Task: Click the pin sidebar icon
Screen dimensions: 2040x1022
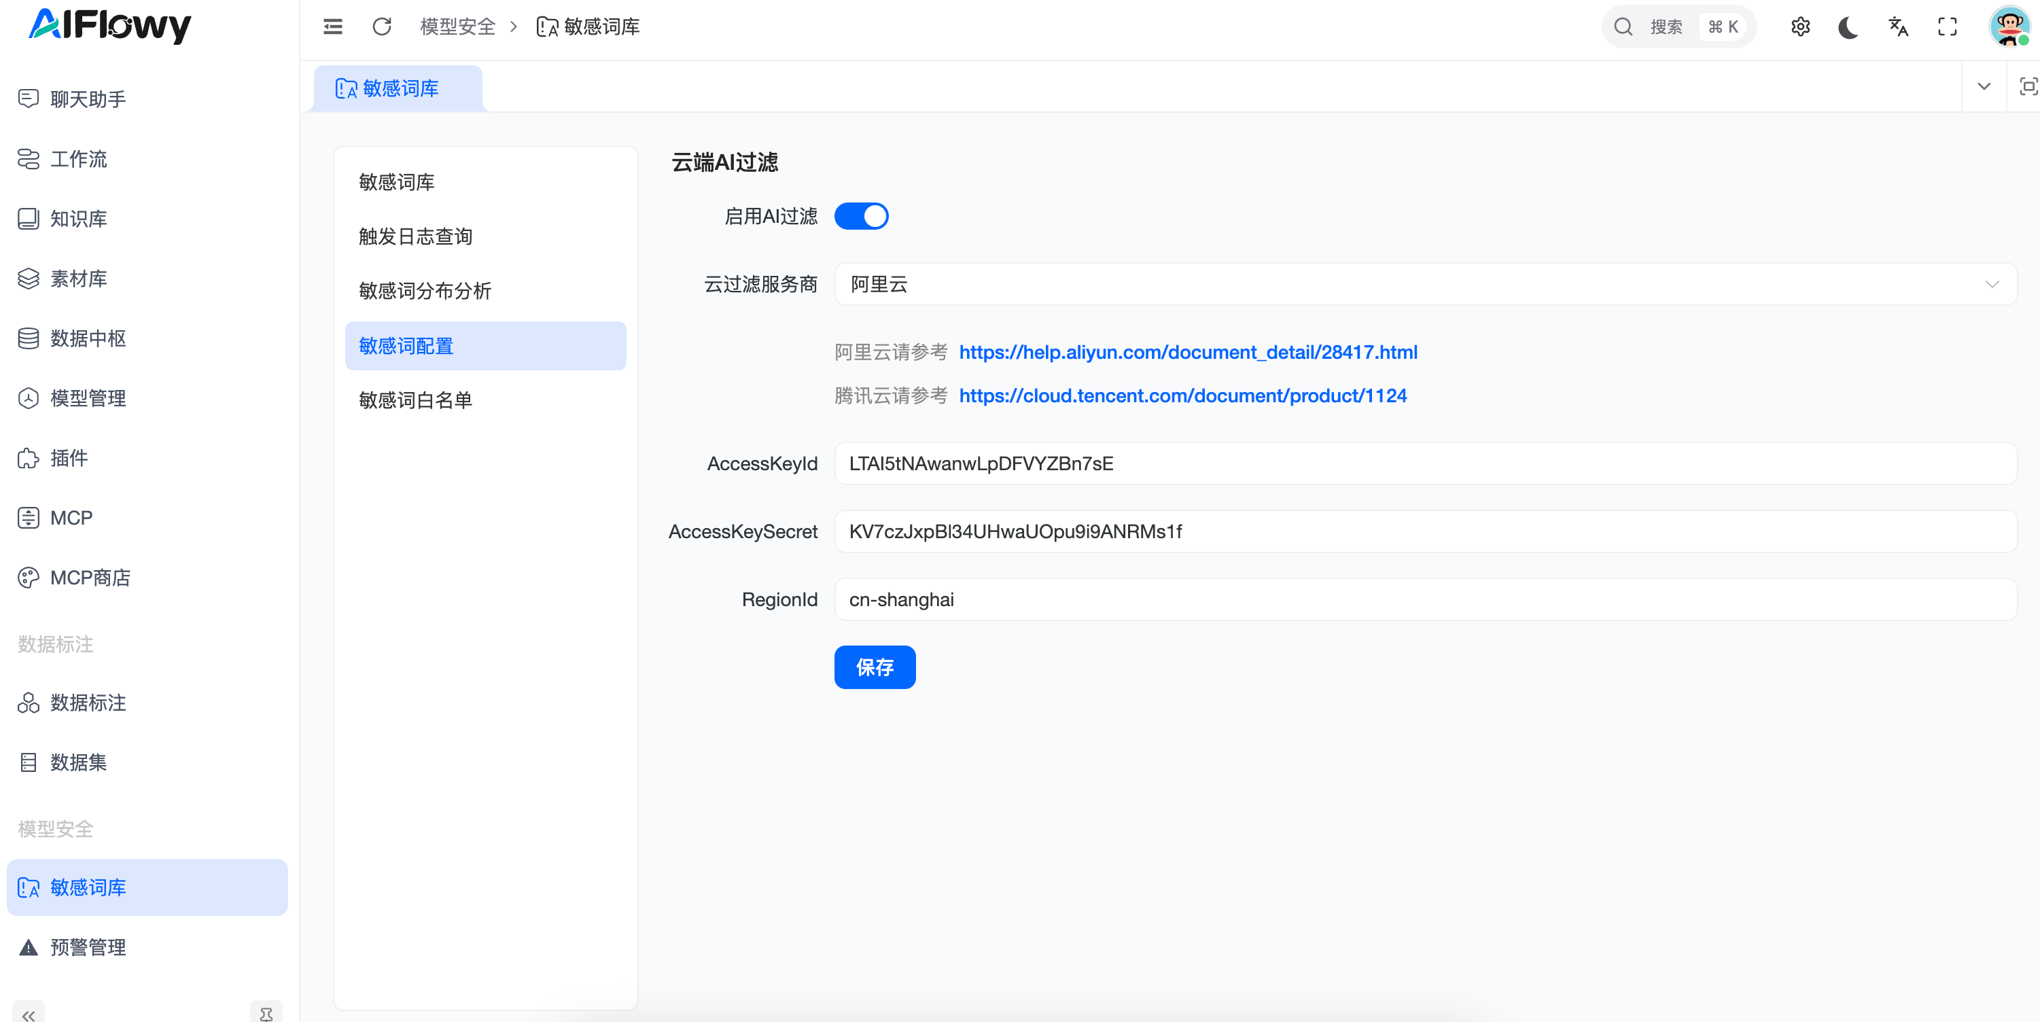Action: coord(266,1014)
